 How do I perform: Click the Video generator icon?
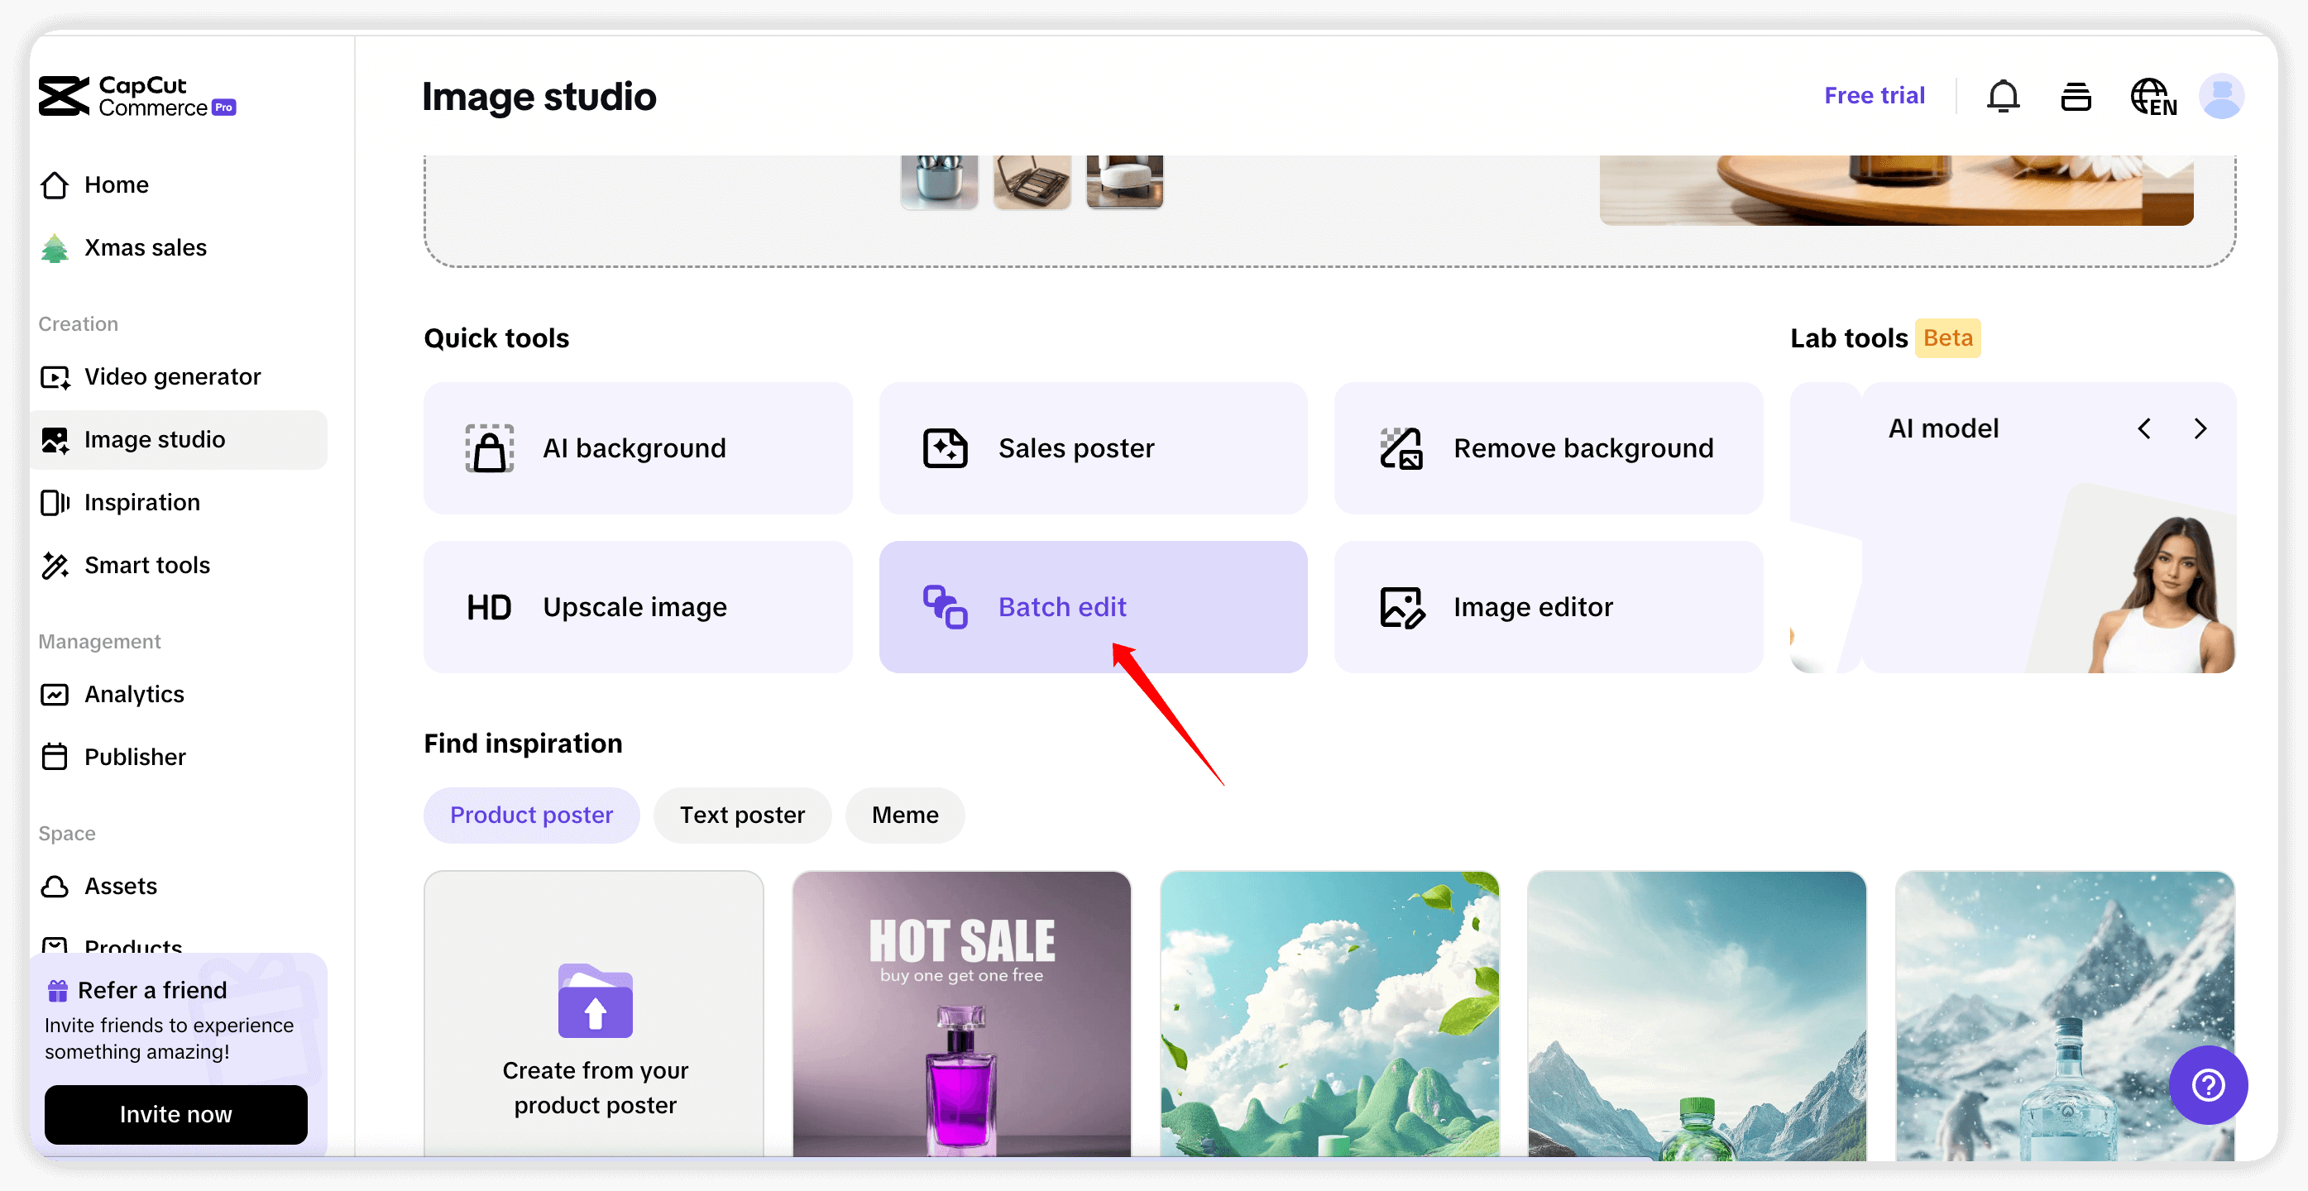click(x=55, y=377)
